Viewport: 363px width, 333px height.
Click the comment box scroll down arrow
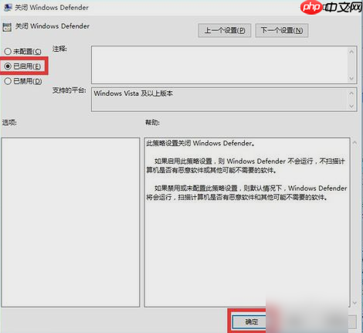point(351,78)
